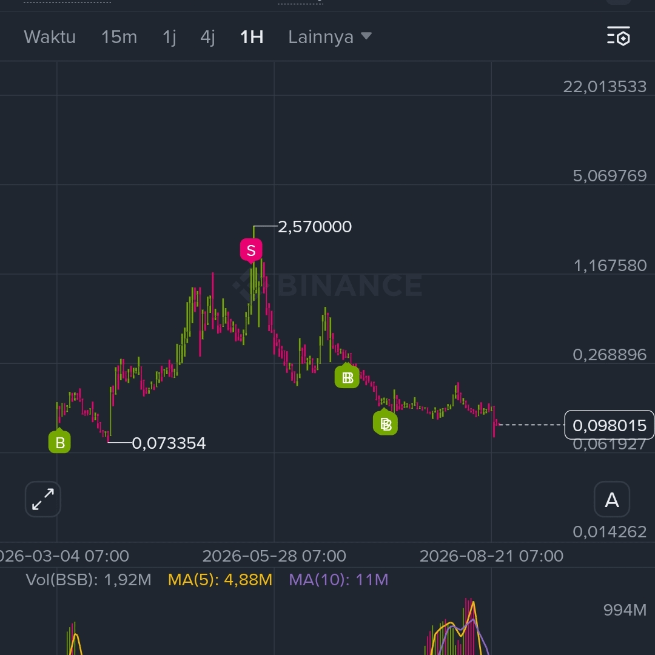This screenshot has height=655, width=655.
Task: Click the Vol(BSB): 1,92M label
Action: pos(88,580)
